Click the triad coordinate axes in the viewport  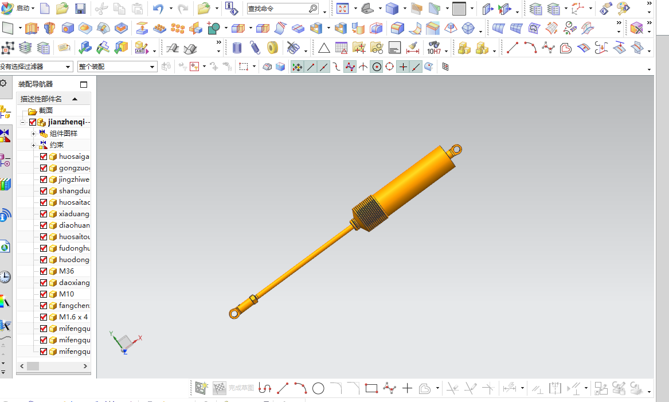click(x=125, y=342)
